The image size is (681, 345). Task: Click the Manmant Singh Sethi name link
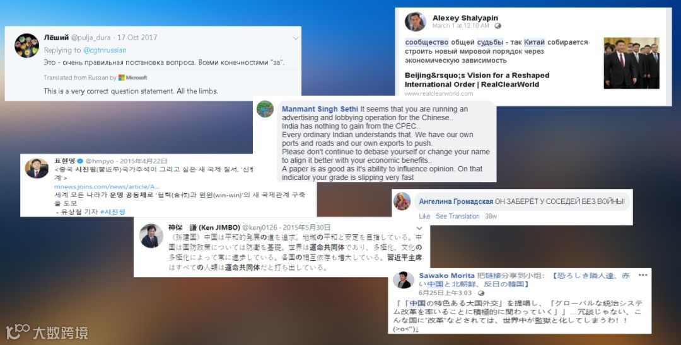(320, 109)
